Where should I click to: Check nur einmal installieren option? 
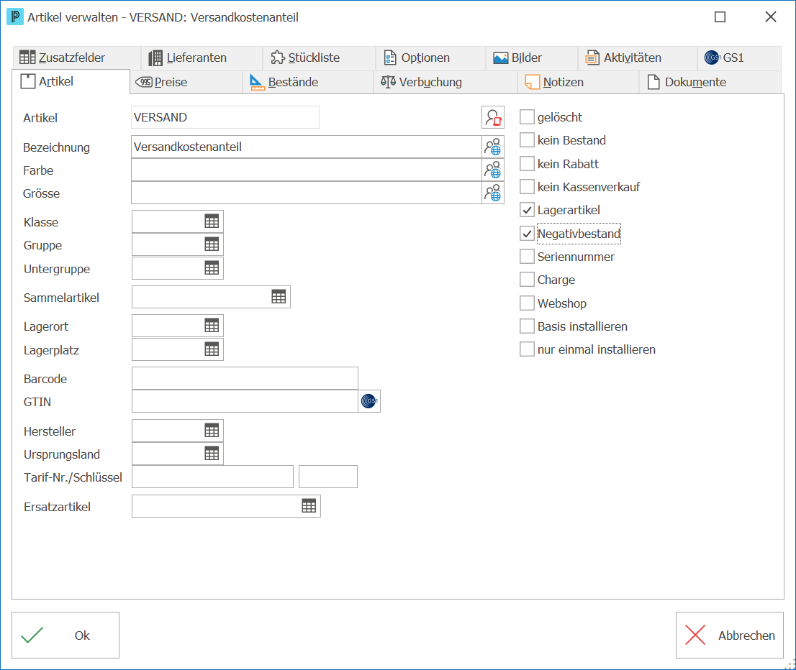[x=527, y=349]
